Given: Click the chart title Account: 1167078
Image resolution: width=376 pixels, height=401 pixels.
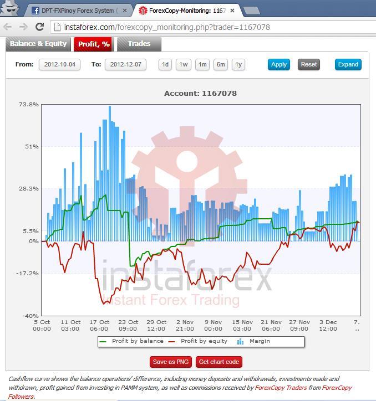Looking at the screenshot, I should tap(200, 94).
